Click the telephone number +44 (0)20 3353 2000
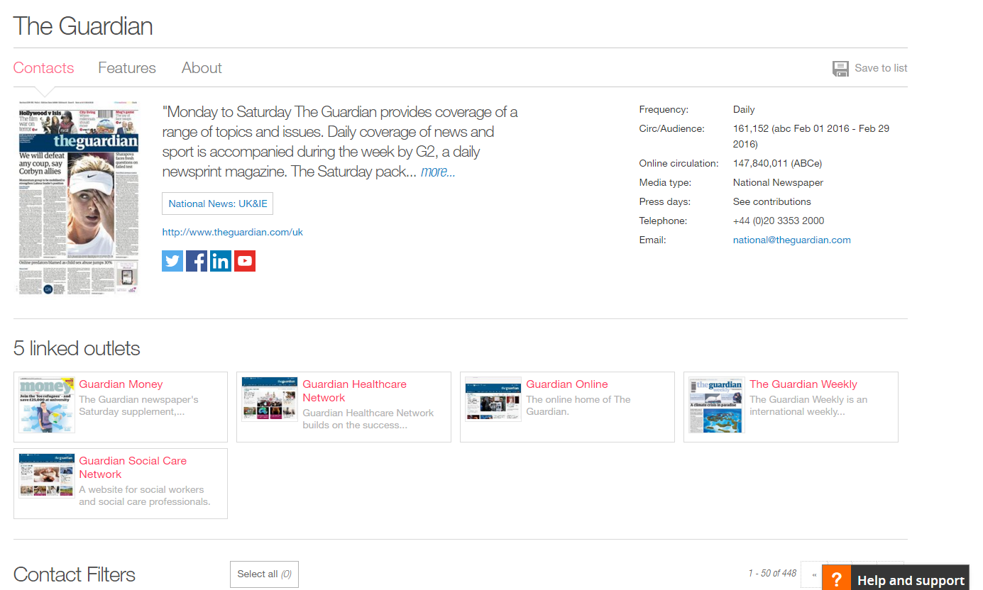 (x=779, y=221)
